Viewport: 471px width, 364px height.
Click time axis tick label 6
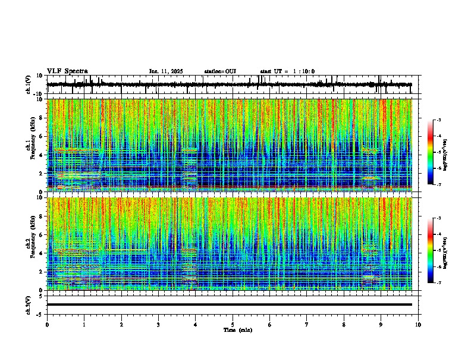[270, 325]
